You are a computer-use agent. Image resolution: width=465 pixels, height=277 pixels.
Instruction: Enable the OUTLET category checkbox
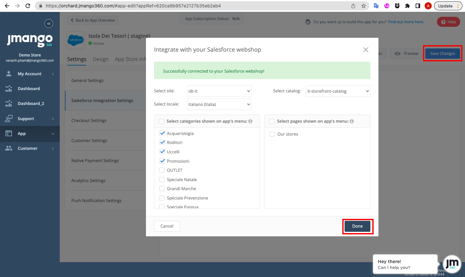[162, 170]
